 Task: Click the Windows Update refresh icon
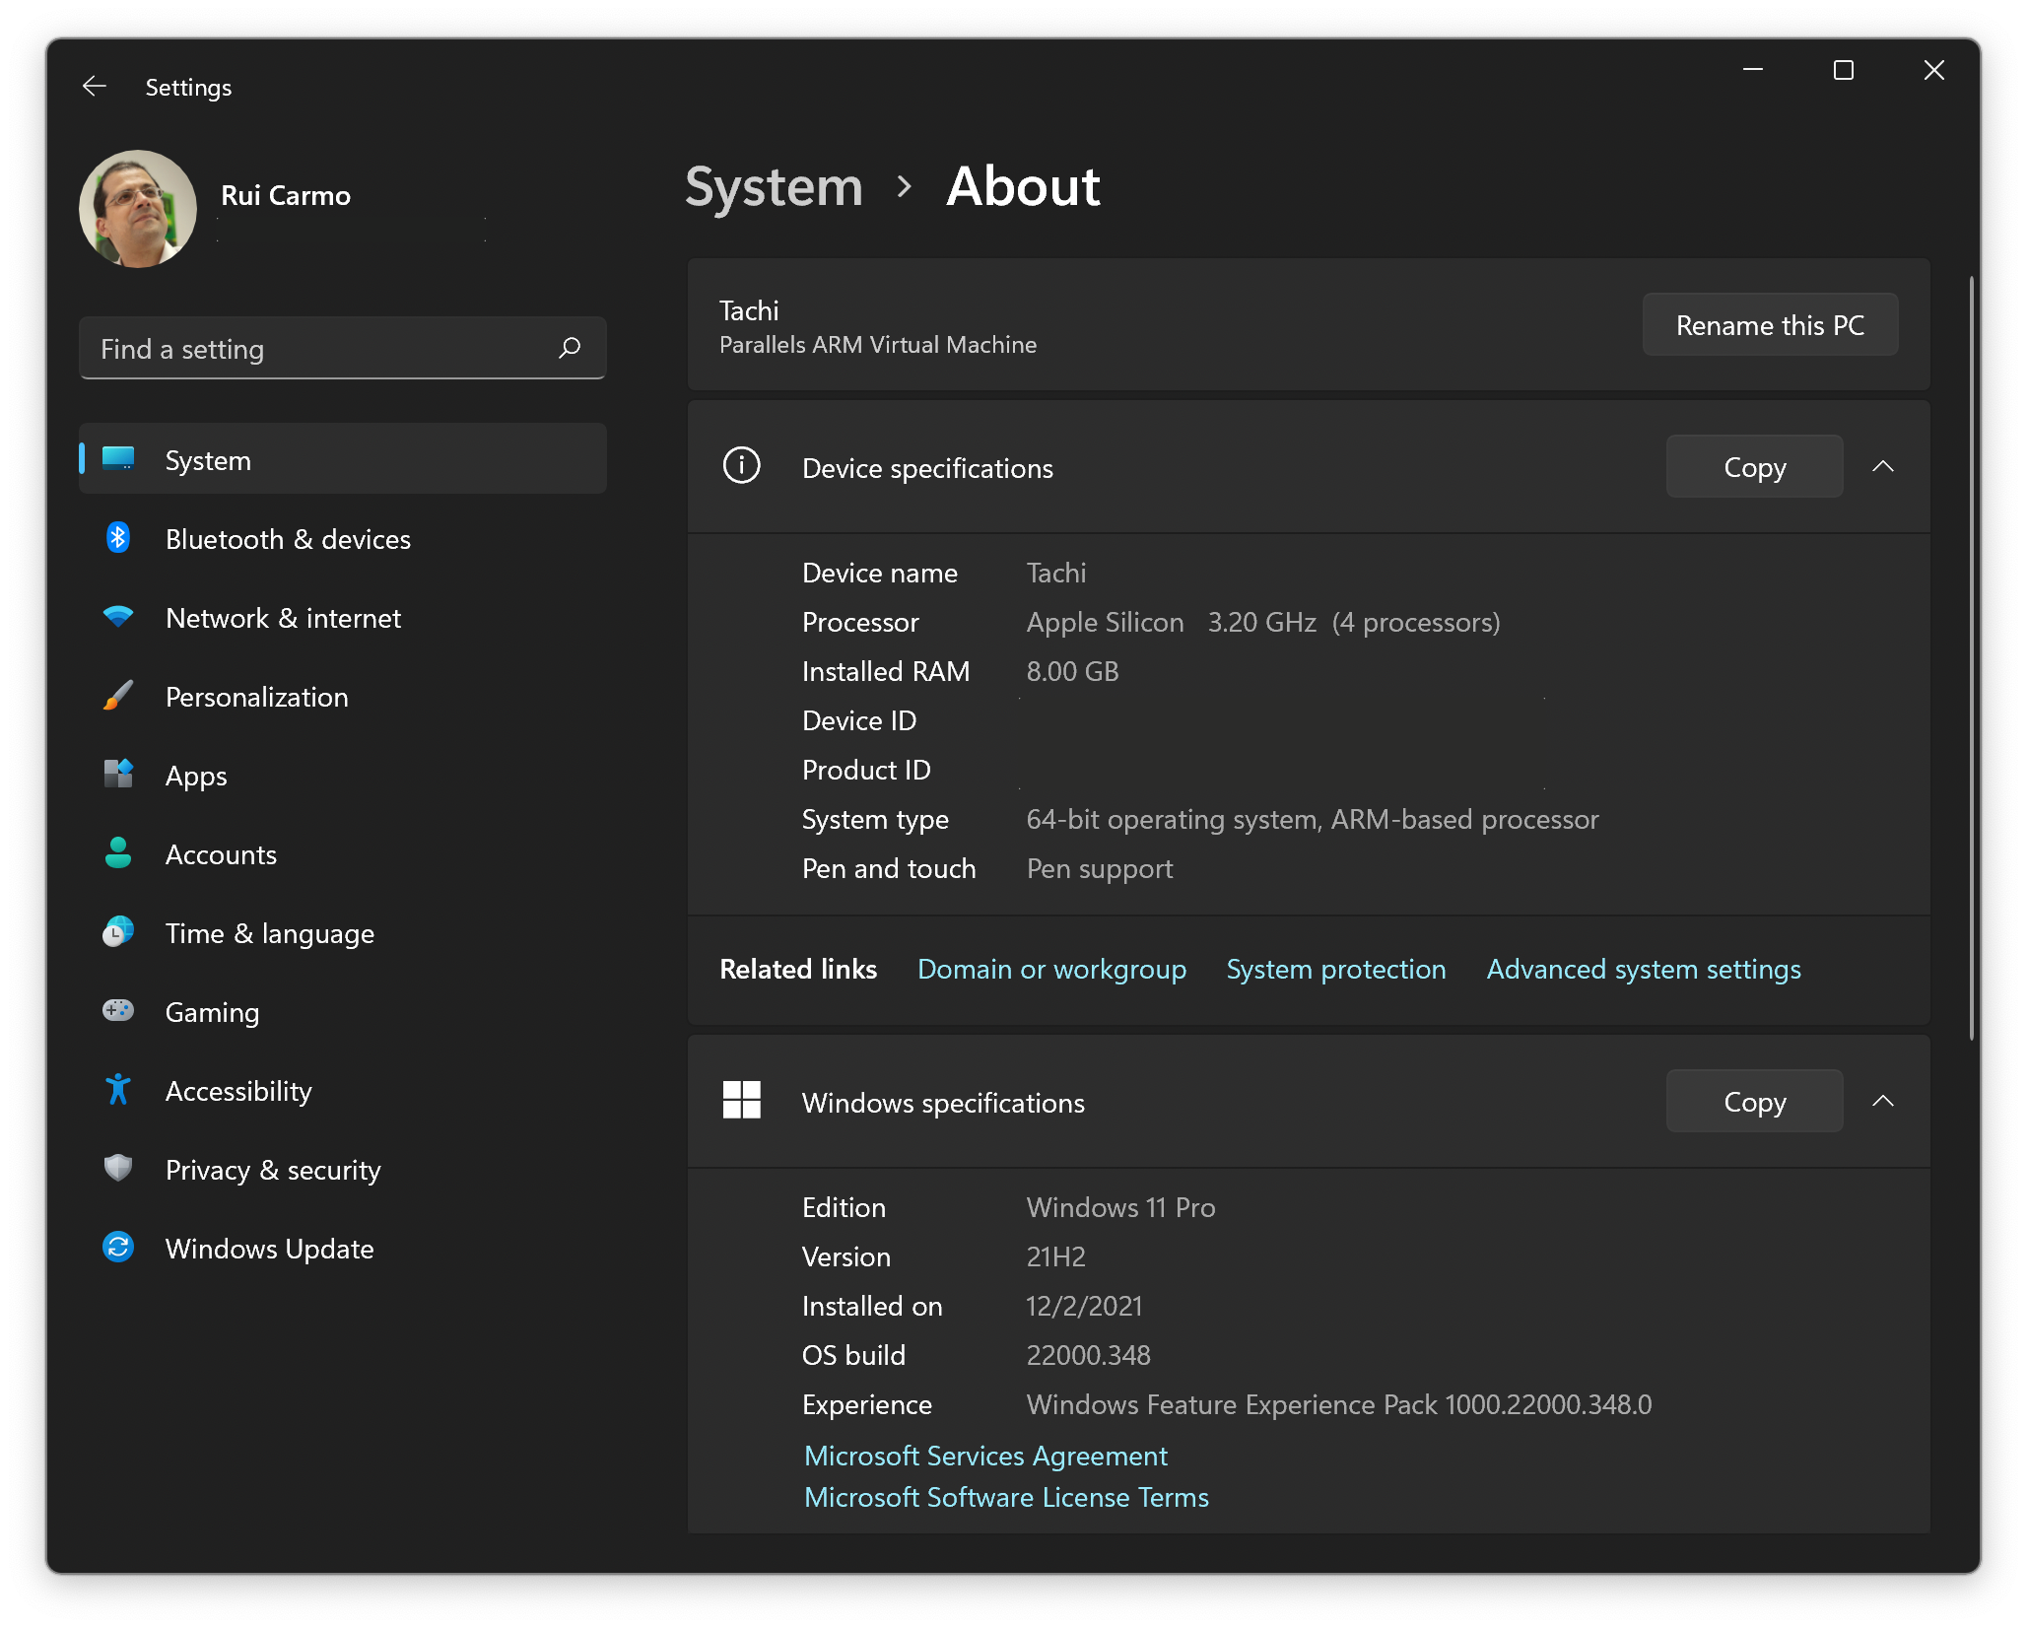pyautogui.click(x=118, y=1248)
